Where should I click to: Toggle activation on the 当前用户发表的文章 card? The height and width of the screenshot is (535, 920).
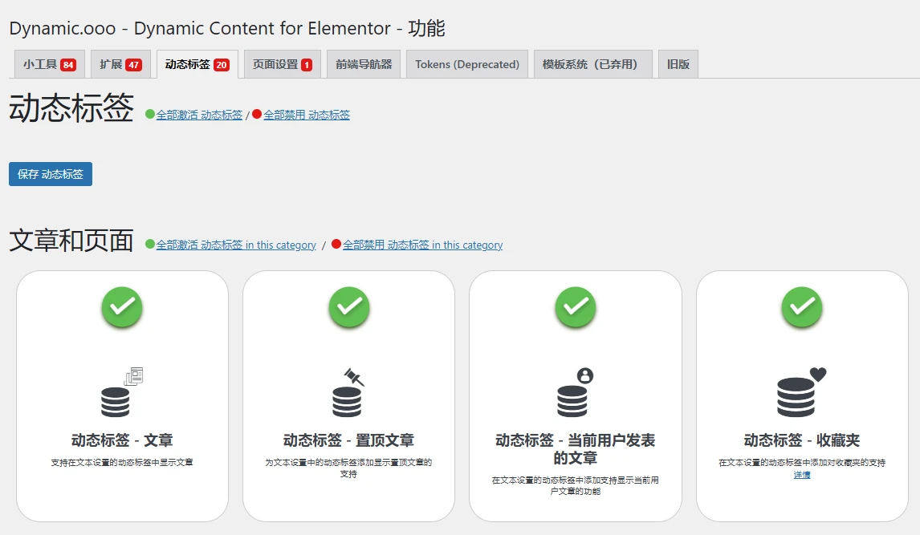[575, 308]
